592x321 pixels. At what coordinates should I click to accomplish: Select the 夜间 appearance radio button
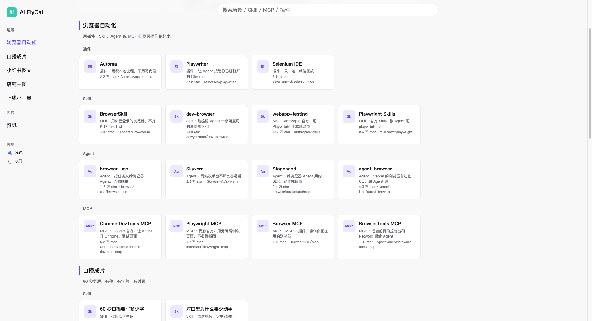[10, 161]
